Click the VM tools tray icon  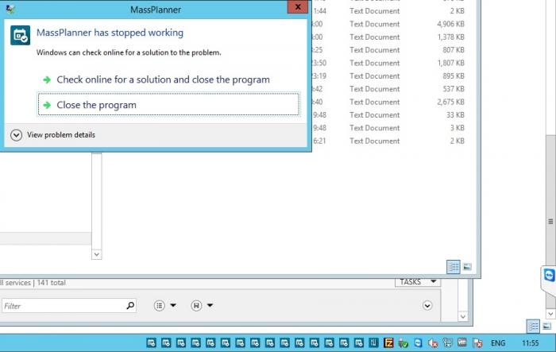click(461, 342)
